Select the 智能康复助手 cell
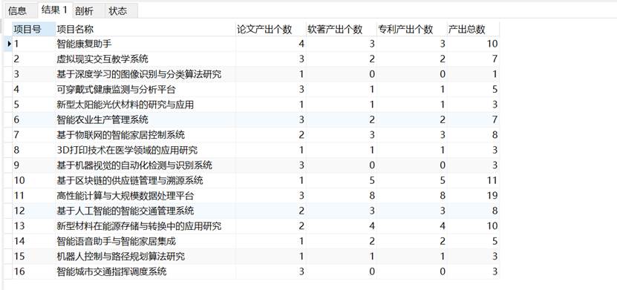The height and width of the screenshot is (290, 617). point(146,44)
